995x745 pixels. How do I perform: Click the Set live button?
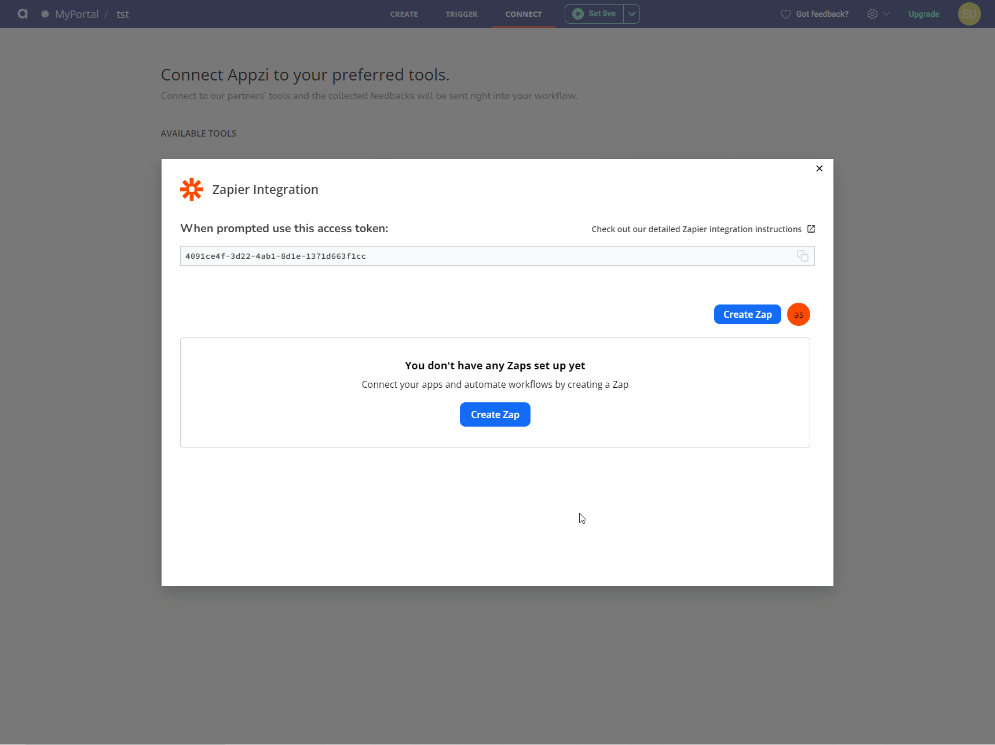click(594, 14)
